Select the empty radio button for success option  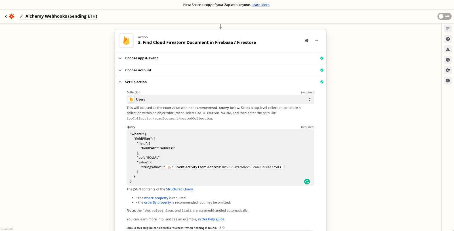[x=224, y=228]
